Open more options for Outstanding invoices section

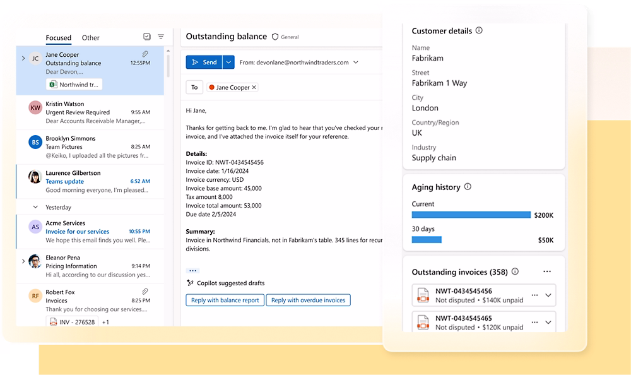[x=547, y=271]
